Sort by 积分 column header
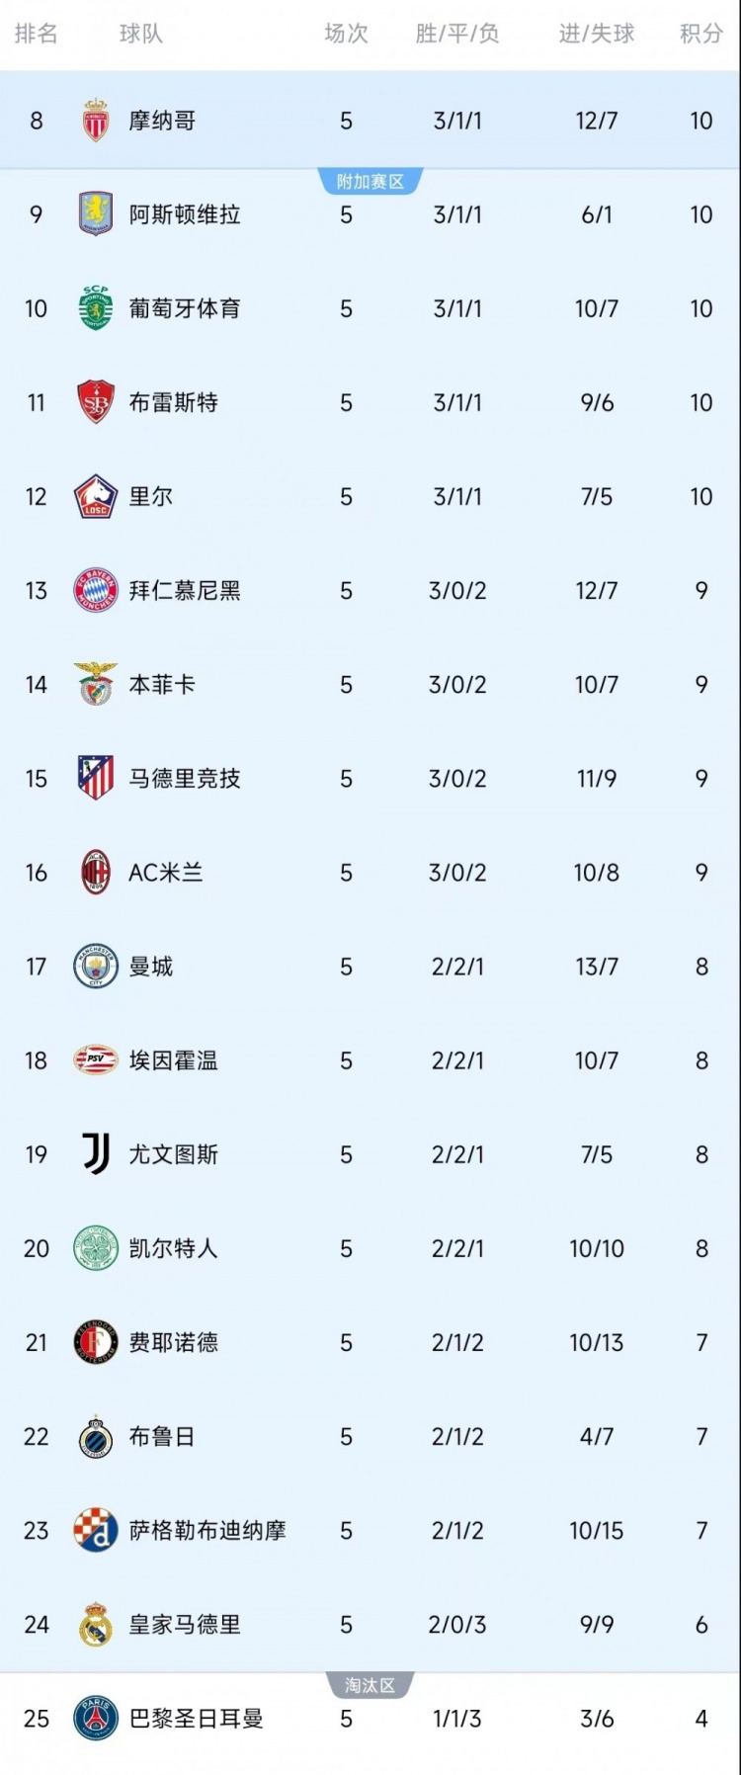The height and width of the screenshot is (1775, 741). [x=700, y=34]
